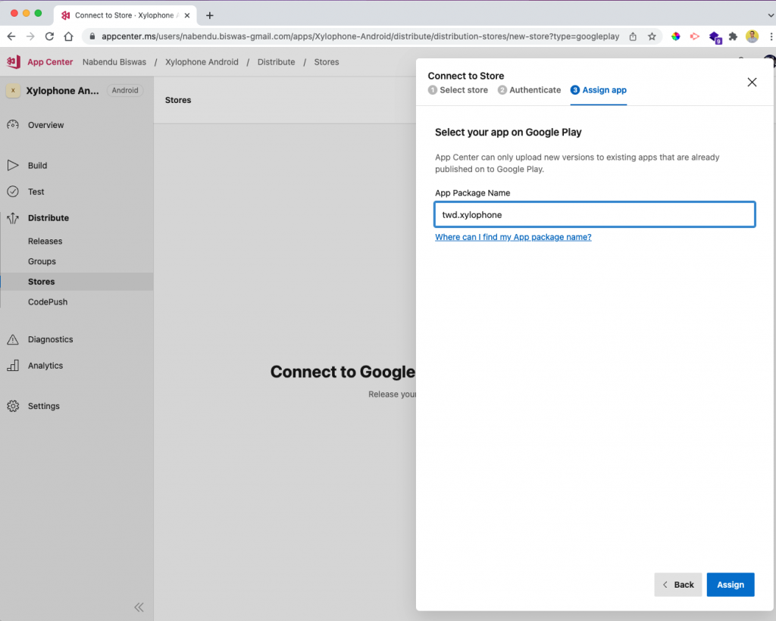
Task: Click the browser address bar URL
Action: (360, 36)
